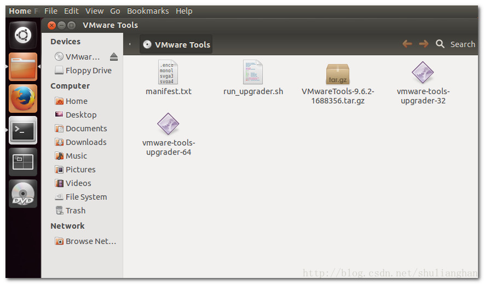Open the Ubuntu Dash home launcher

click(x=23, y=35)
